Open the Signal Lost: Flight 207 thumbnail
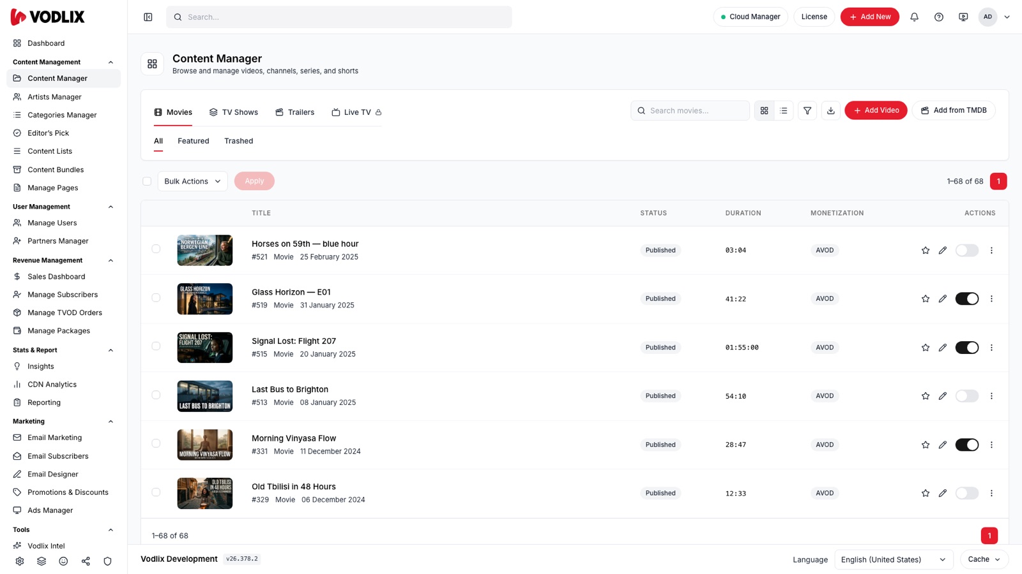The width and height of the screenshot is (1022, 574). coord(205,348)
